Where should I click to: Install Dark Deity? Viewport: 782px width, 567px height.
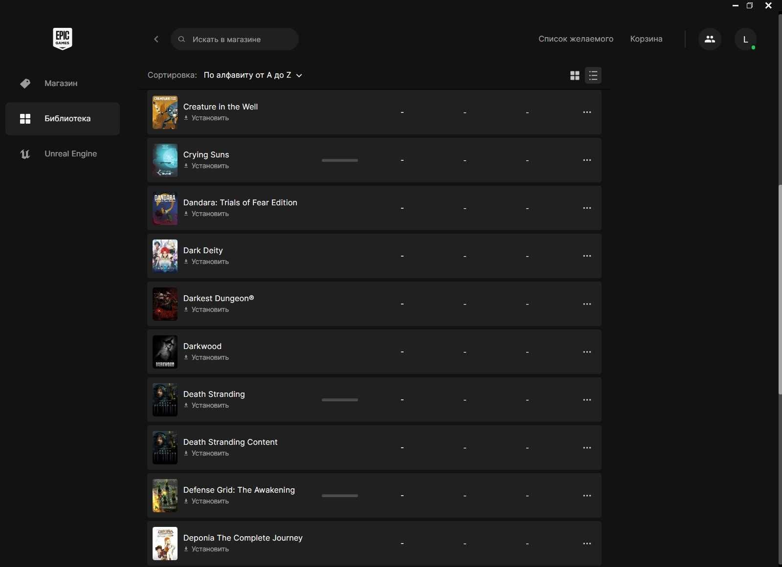pyautogui.click(x=206, y=262)
